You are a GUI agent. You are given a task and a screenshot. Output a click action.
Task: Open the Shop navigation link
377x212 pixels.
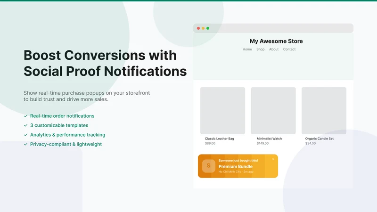click(261, 49)
